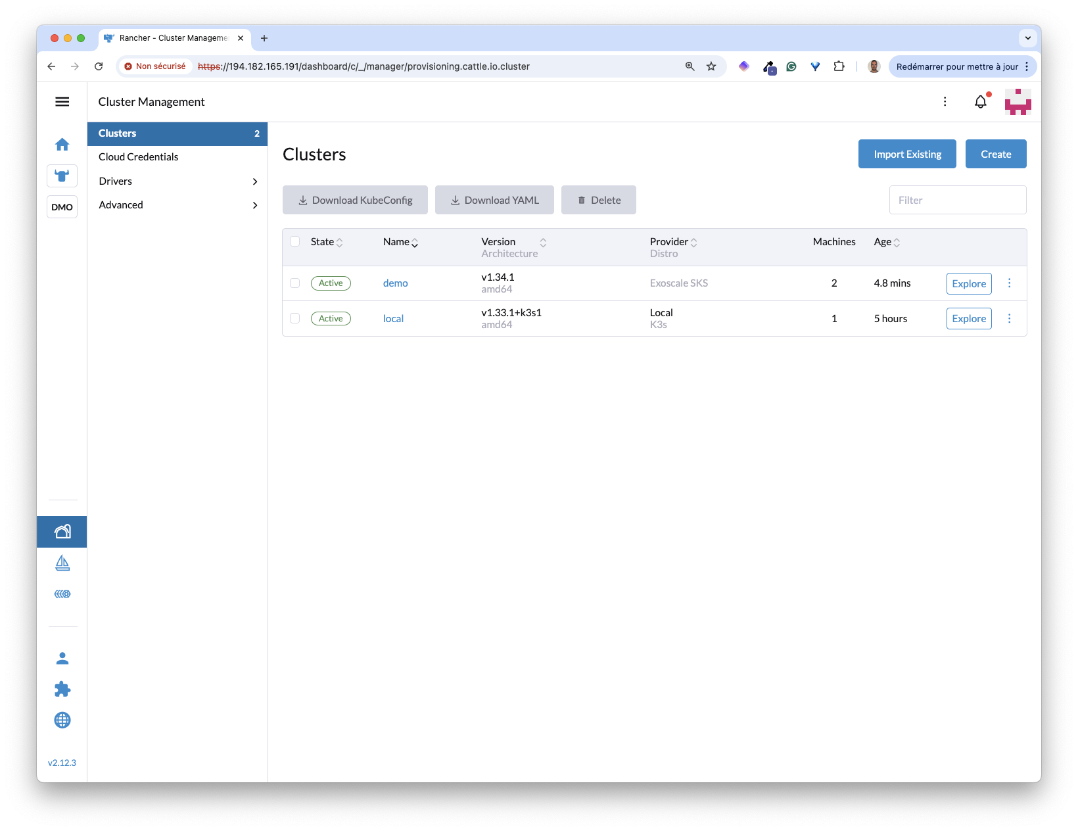
Task: Open Users & Authentication person icon
Action: tap(62, 658)
